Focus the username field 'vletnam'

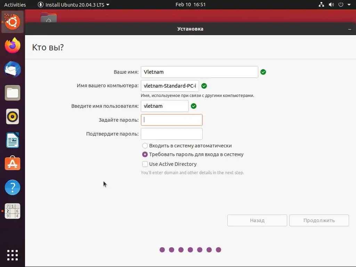[164, 106]
